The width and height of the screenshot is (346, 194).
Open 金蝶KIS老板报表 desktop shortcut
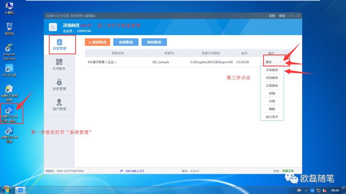[9, 93]
